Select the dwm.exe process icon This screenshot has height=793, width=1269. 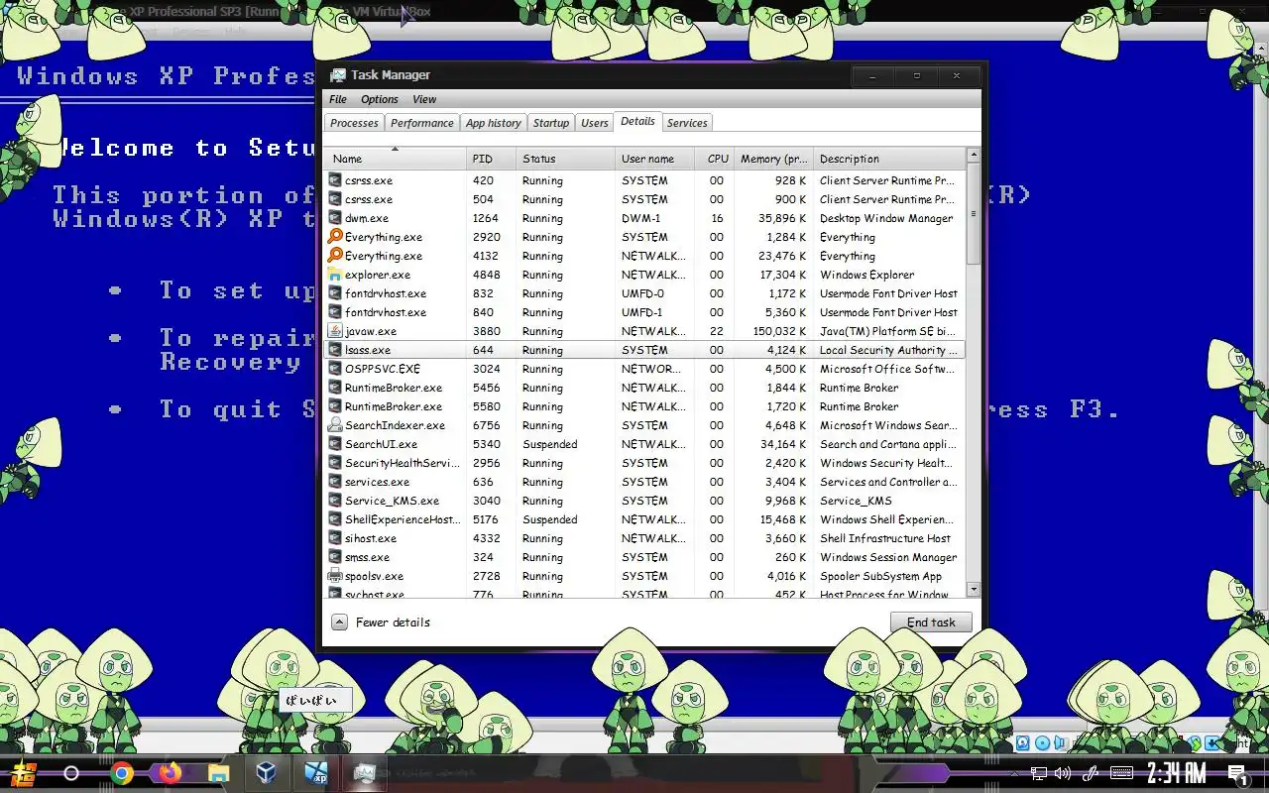point(335,218)
